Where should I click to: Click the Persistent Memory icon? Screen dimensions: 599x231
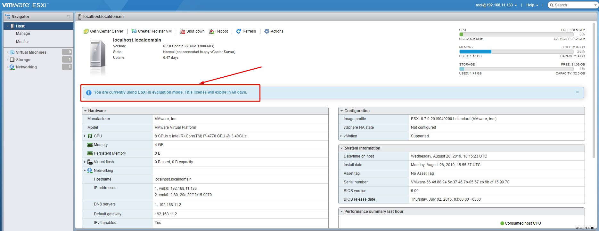coord(90,153)
